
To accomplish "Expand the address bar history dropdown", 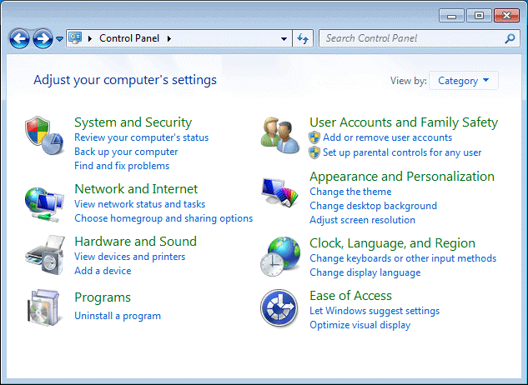I will (x=284, y=38).
